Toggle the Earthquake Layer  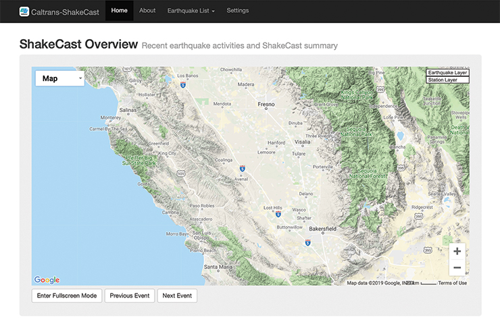point(447,73)
